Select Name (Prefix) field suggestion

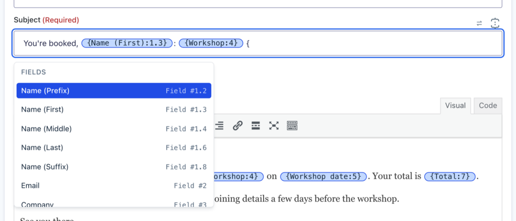114,91
